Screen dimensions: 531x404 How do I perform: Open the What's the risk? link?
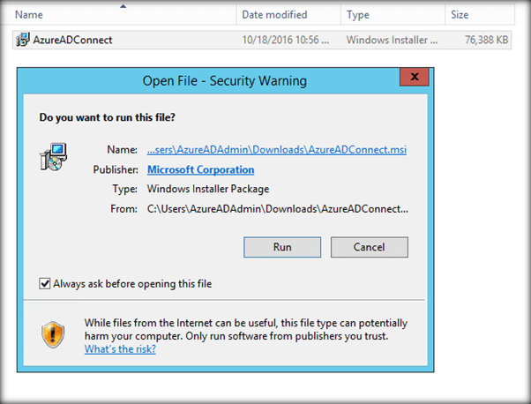tap(120, 349)
